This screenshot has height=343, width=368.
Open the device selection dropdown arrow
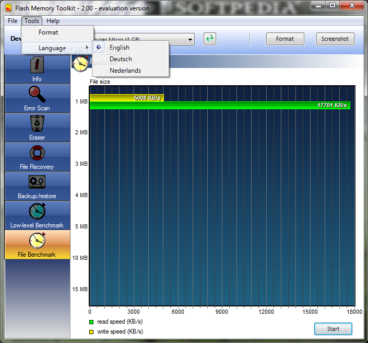pyautogui.click(x=191, y=39)
